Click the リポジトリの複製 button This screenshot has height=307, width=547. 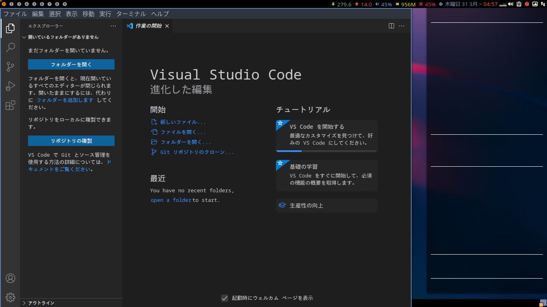[71, 141]
